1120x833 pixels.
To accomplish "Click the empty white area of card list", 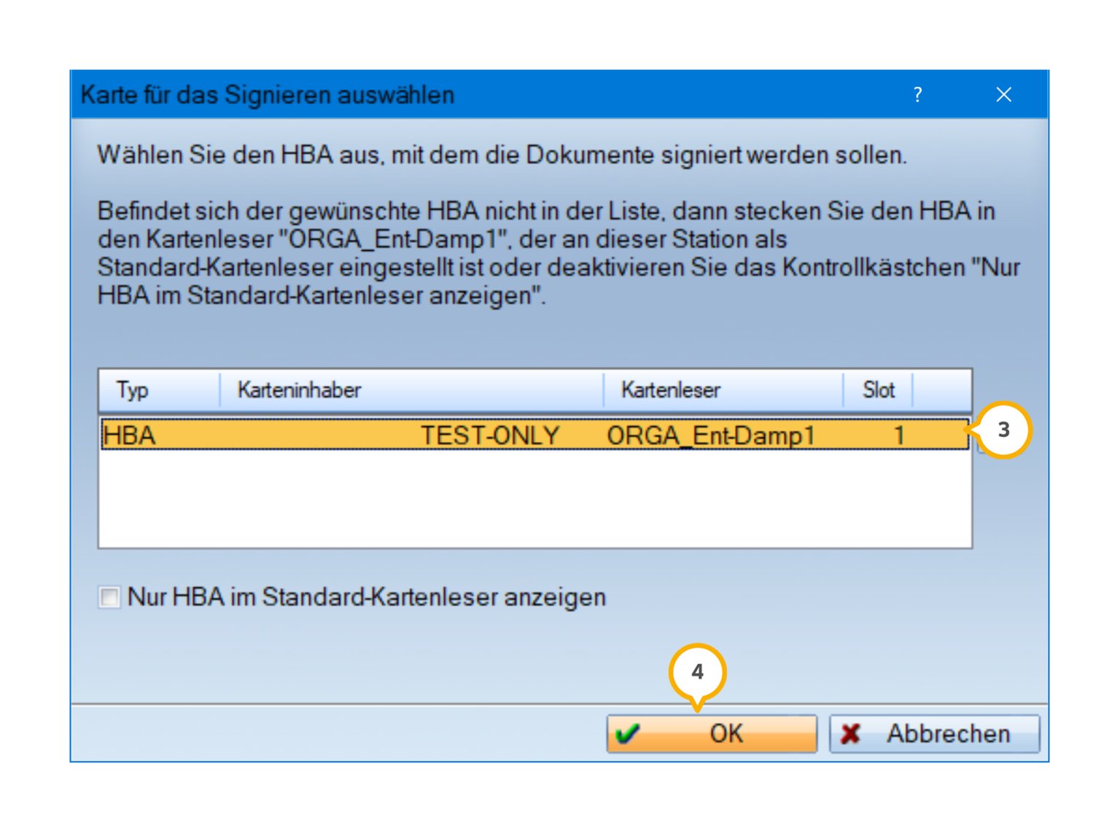I will (535, 498).
